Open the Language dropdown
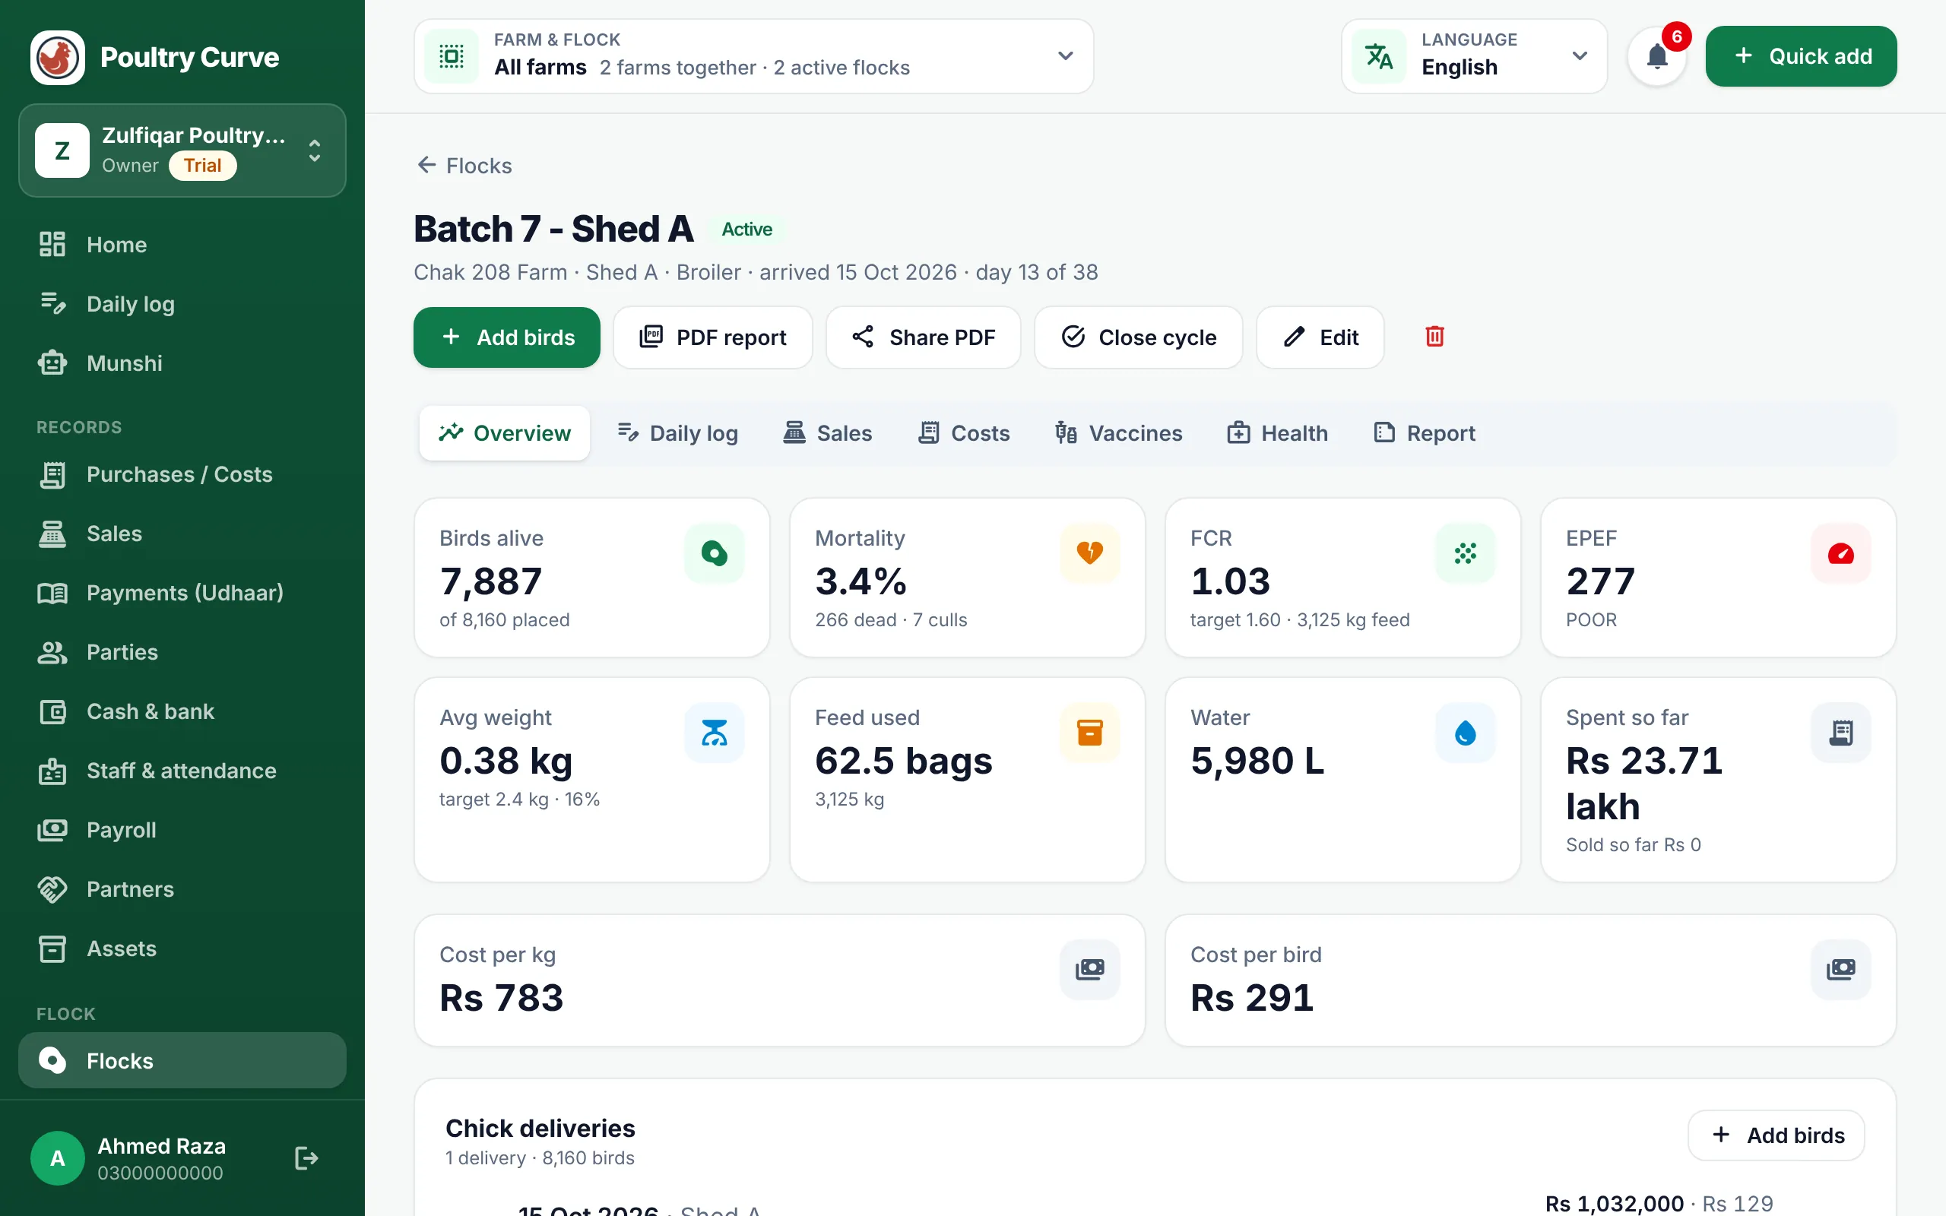This screenshot has width=1946, height=1216. coord(1474,56)
